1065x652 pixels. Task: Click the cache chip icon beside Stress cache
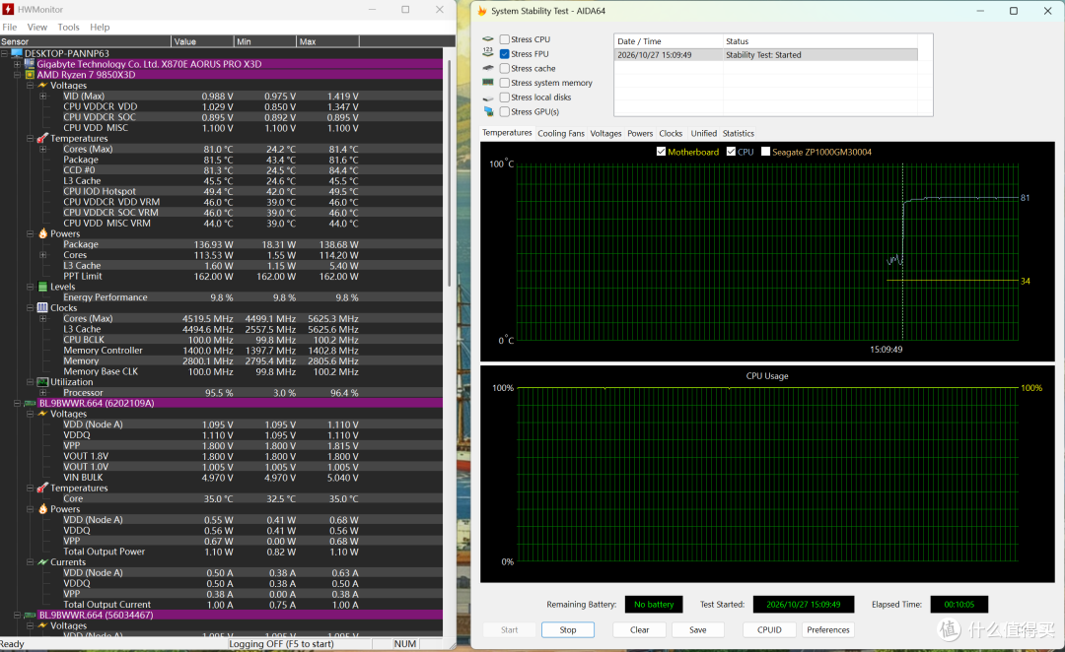click(x=488, y=68)
